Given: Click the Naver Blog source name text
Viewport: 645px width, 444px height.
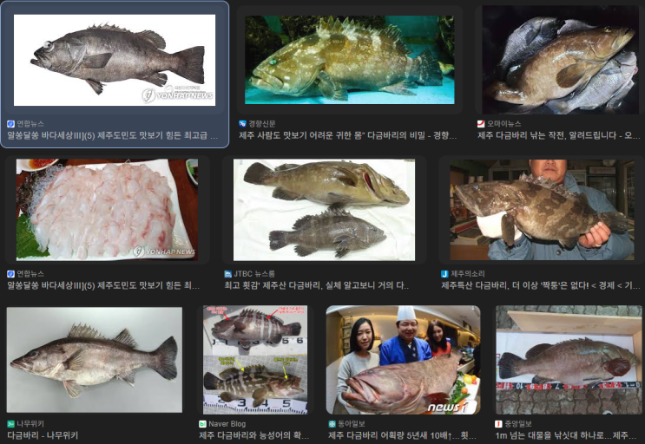Looking at the screenshot, I should coord(227,424).
